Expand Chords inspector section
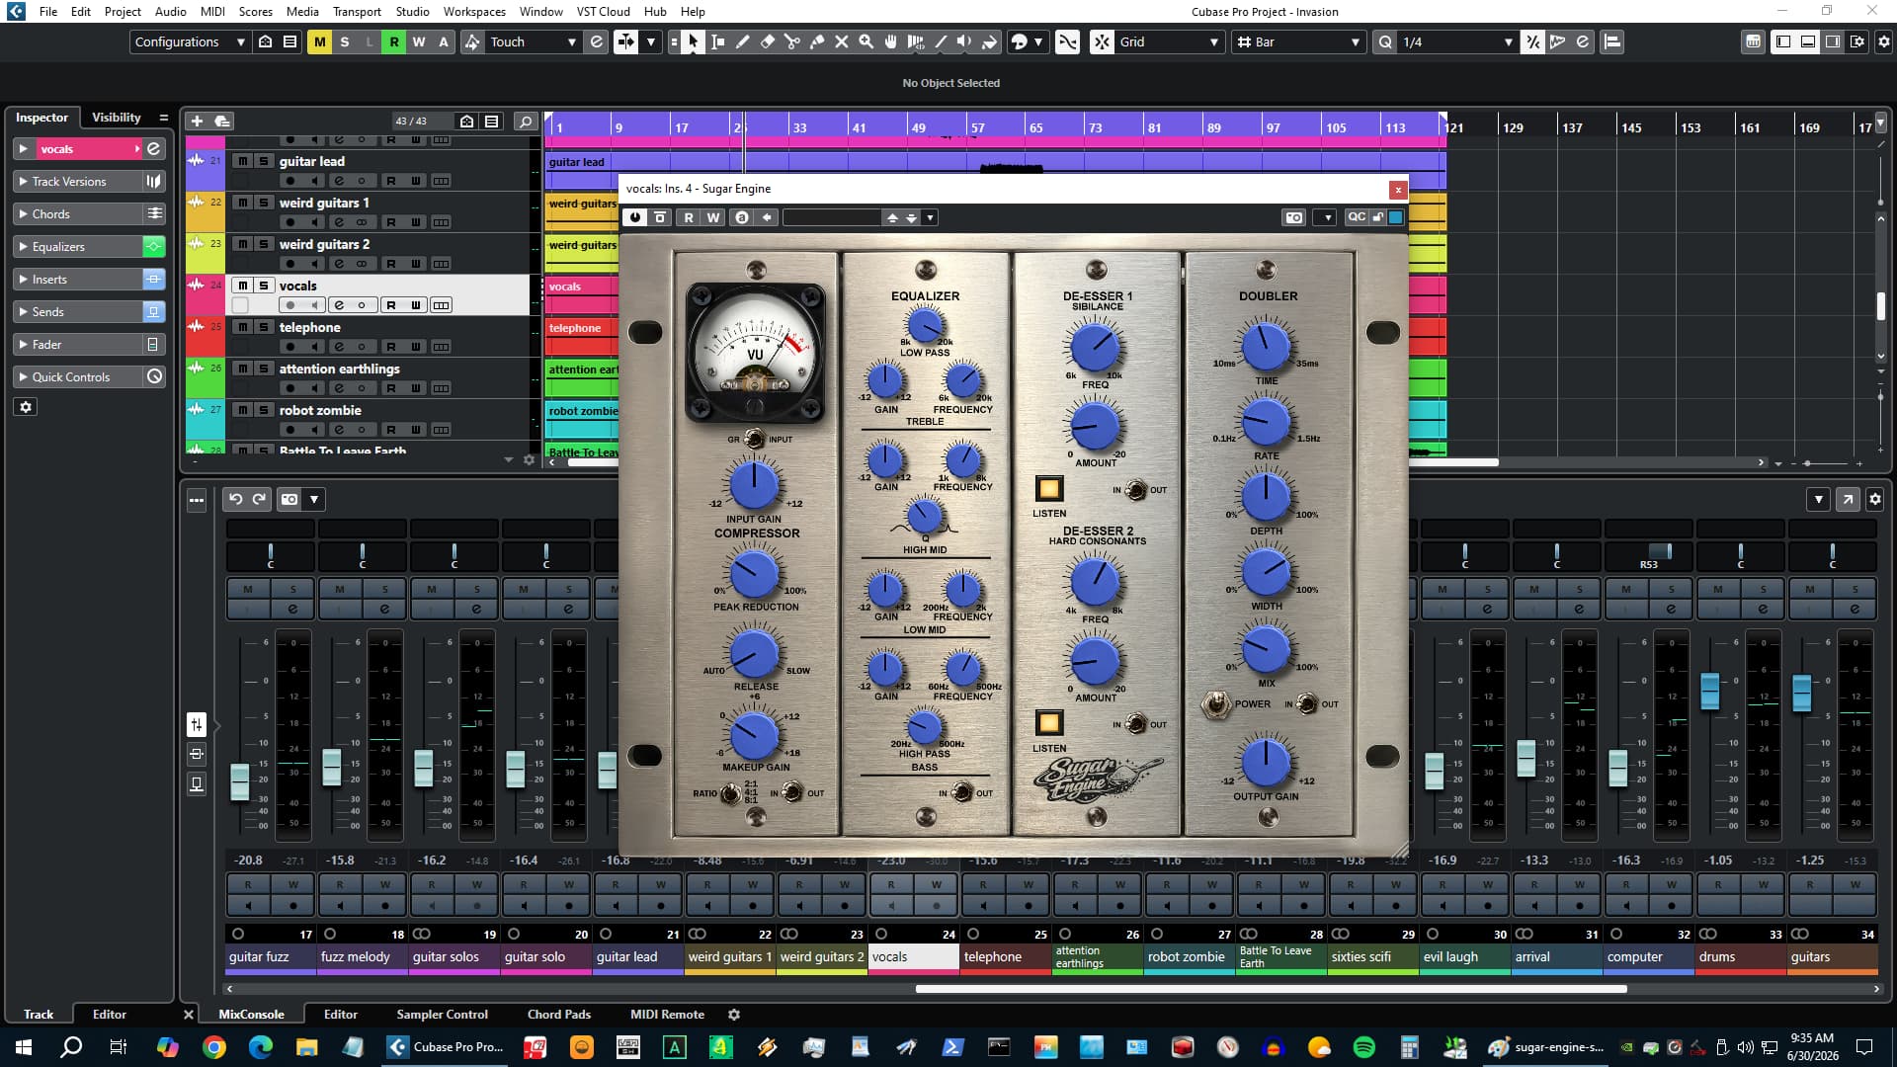This screenshot has width=1897, height=1067. point(77,213)
